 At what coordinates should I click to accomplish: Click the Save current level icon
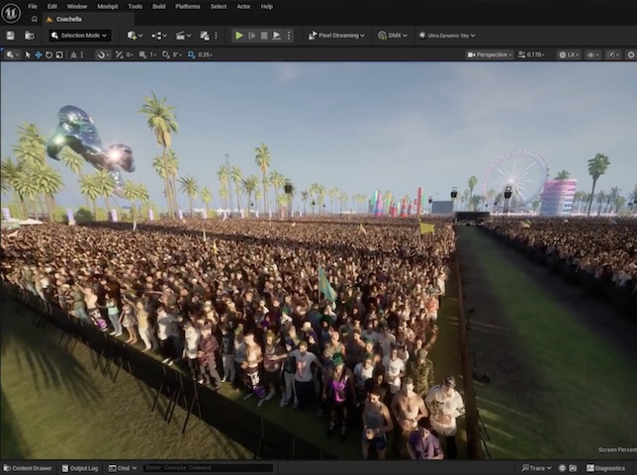[x=10, y=36]
